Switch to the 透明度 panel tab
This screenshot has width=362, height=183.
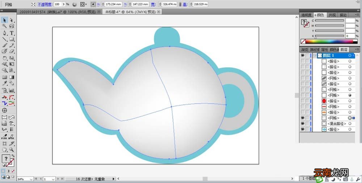tap(306, 15)
